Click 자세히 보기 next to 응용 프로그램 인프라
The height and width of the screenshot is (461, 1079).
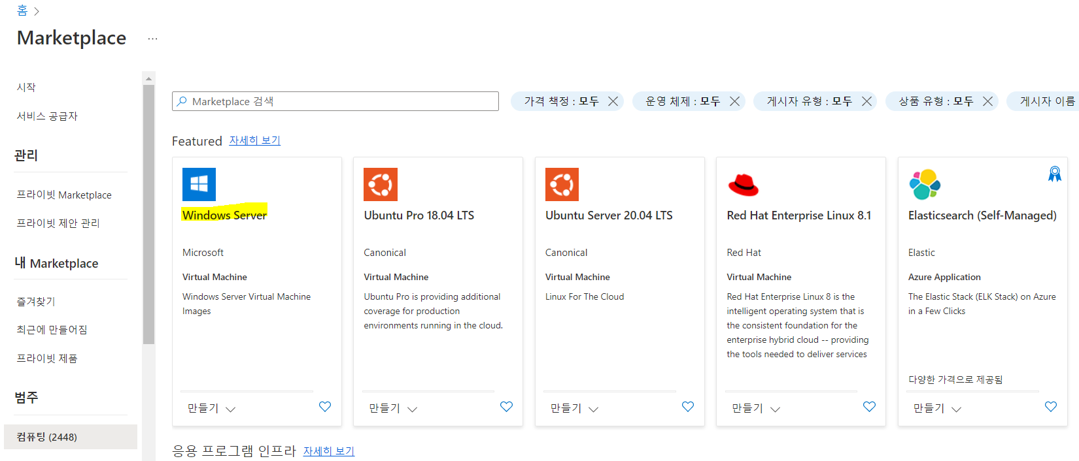[329, 451]
